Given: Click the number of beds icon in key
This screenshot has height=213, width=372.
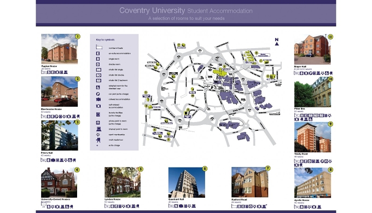Looking at the screenshot, I should 99,47.
